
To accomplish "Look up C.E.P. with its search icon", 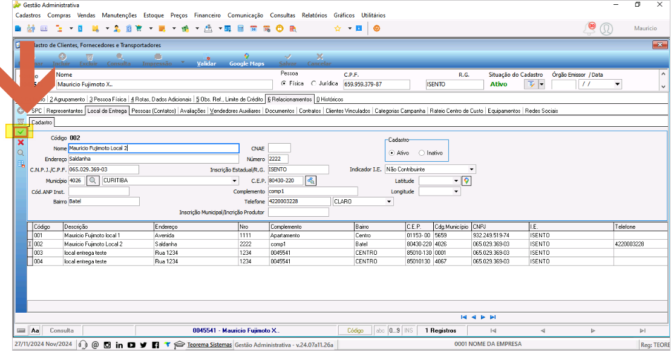I will click(x=310, y=181).
